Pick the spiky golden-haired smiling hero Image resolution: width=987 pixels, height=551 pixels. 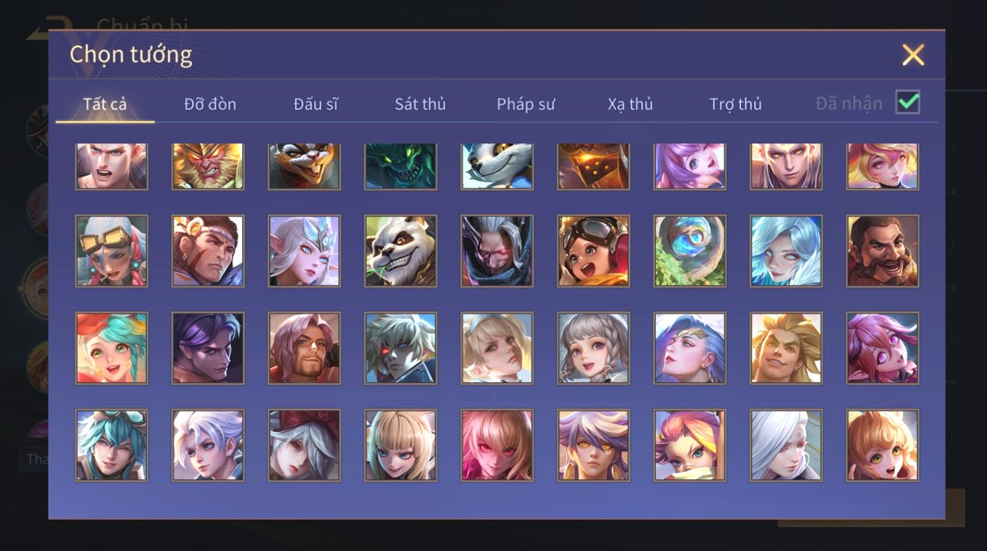coord(786,348)
